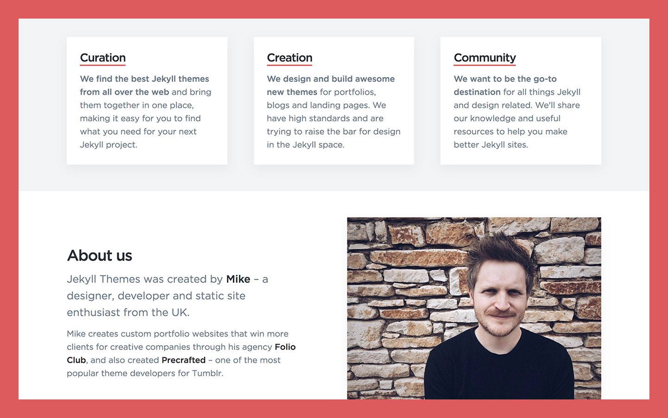Click the red underline beneath Curation
Image resolution: width=668 pixels, height=418 pixels.
(103, 65)
